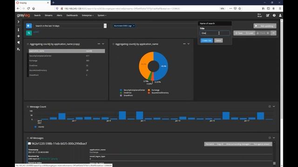Run the search with the green magnifier button
The width and height of the screenshot is (298, 167).
coord(29,33)
